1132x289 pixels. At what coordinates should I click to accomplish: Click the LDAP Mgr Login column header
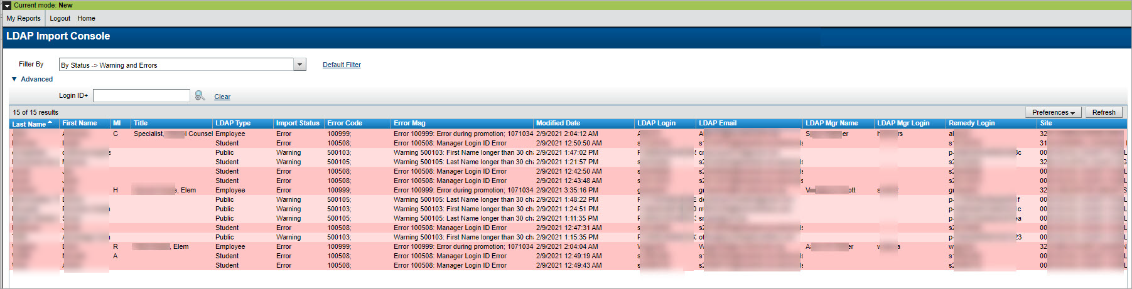point(903,123)
